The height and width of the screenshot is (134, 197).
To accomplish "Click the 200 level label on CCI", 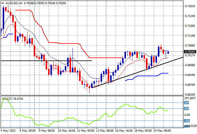I will 186,102.
